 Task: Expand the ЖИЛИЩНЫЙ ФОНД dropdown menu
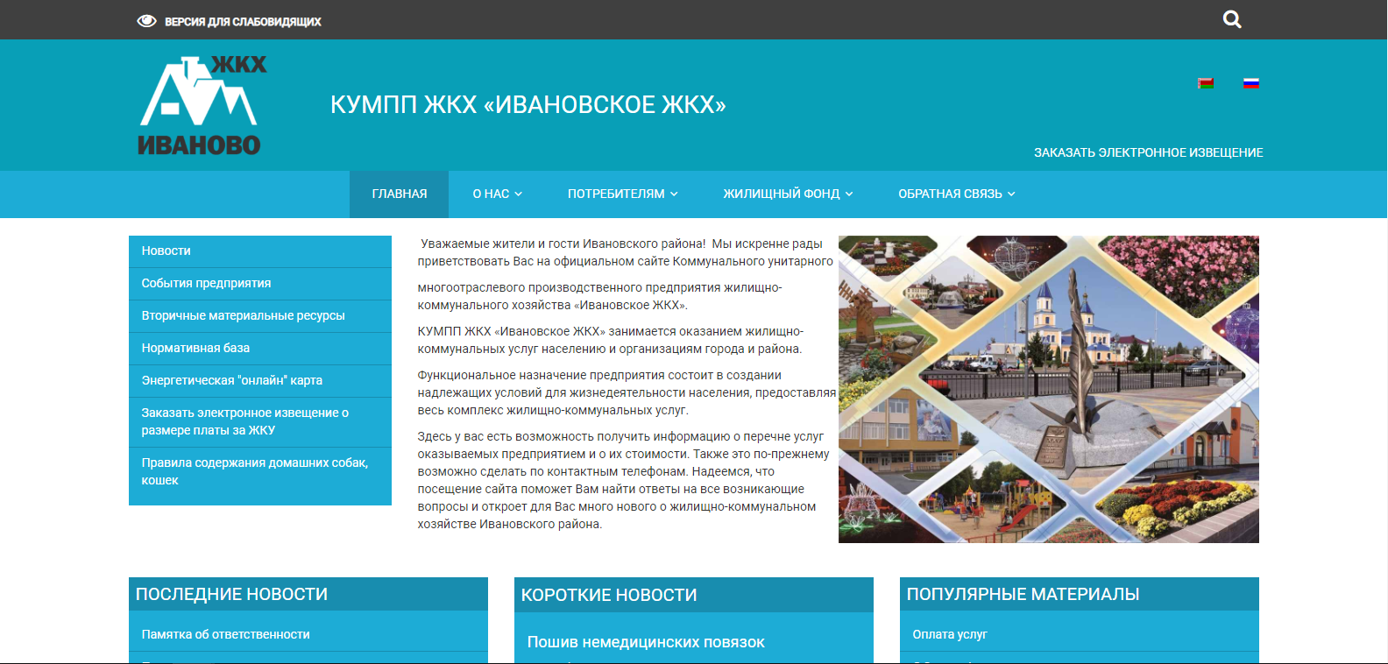coord(787,194)
